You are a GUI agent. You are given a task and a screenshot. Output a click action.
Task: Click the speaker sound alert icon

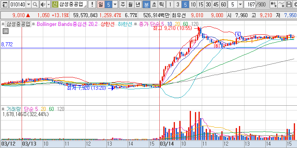(x=43, y=4)
